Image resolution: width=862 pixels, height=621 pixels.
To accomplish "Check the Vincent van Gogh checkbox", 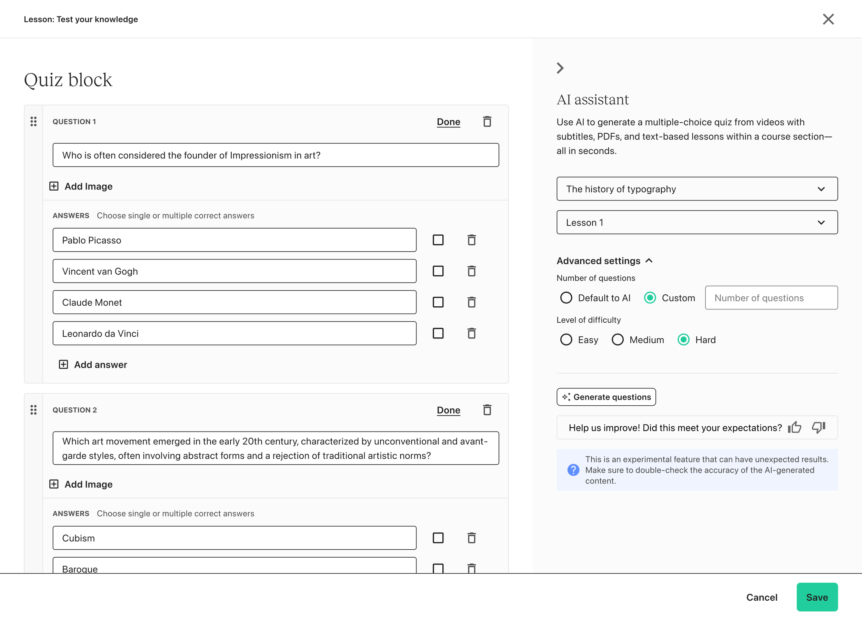I will point(438,271).
